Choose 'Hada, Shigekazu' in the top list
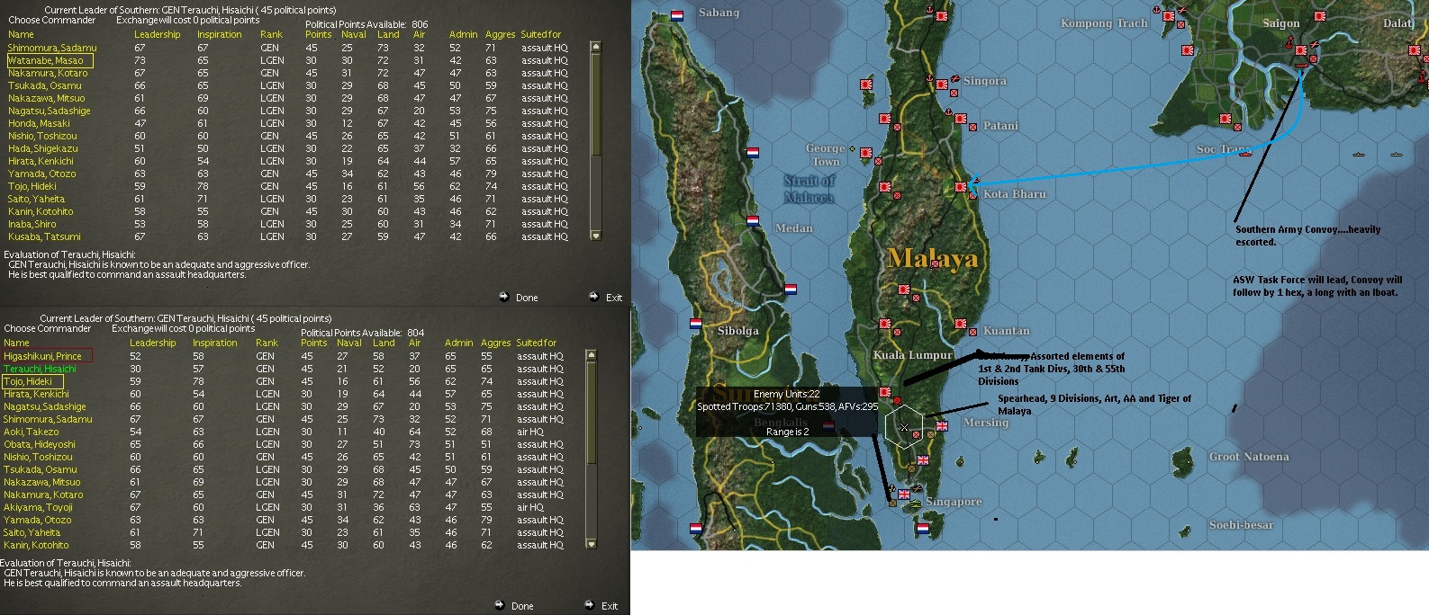This screenshot has width=1429, height=615. point(42,149)
